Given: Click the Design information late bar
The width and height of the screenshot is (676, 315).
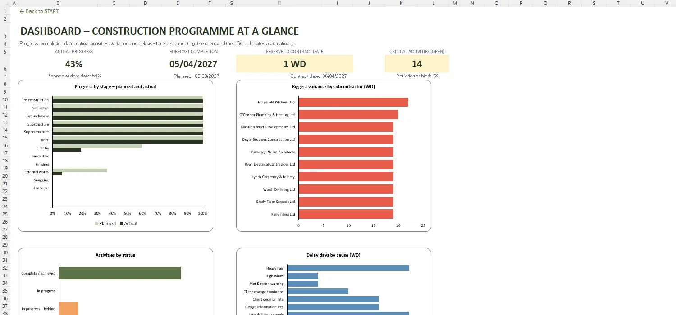Looking at the screenshot, I should tap(333, 307).
